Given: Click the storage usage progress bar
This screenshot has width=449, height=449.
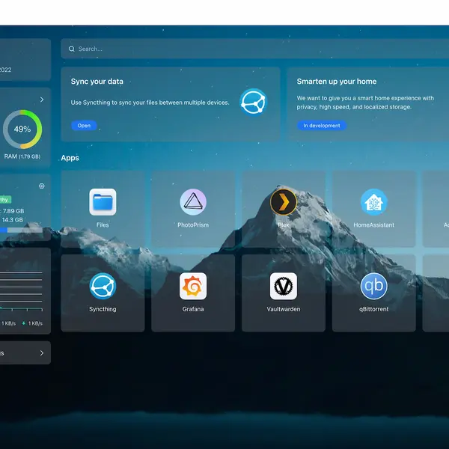Looking at the screenshot, I should (21, 230).
